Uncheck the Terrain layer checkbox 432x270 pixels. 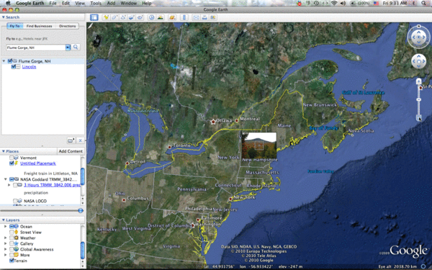click(x=12, y=261)
